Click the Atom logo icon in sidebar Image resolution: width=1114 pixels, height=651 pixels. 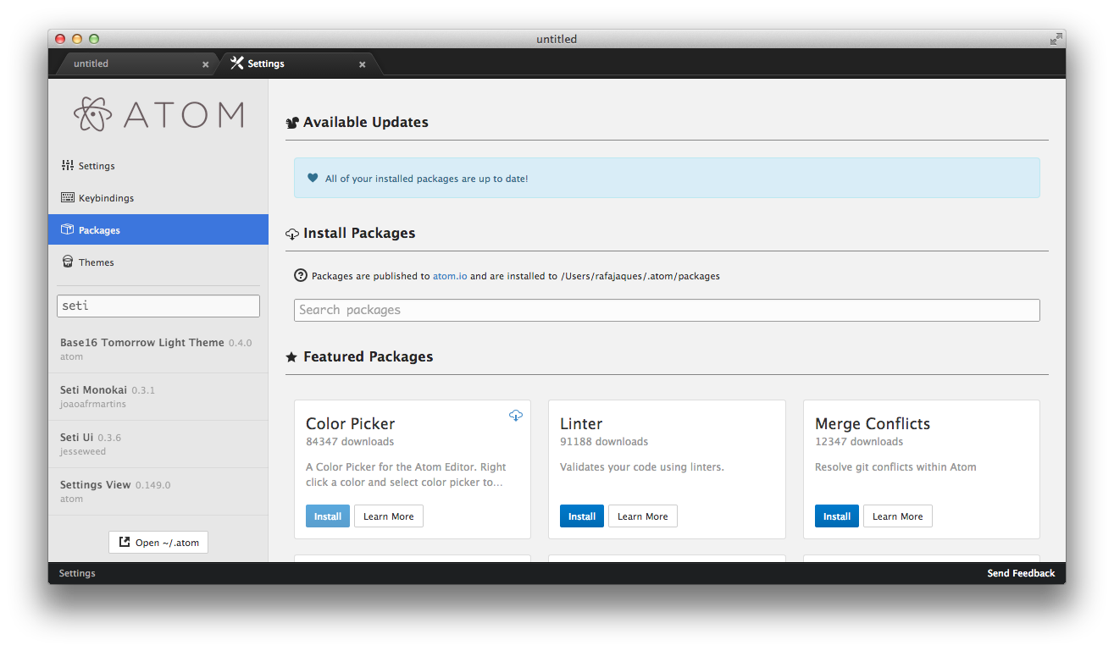92,114
